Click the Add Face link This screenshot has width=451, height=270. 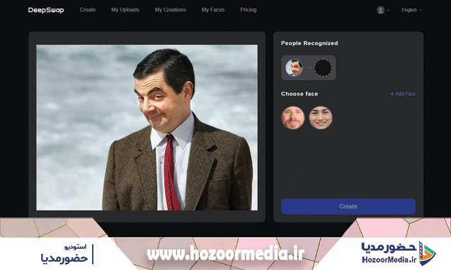click(403, 94)
